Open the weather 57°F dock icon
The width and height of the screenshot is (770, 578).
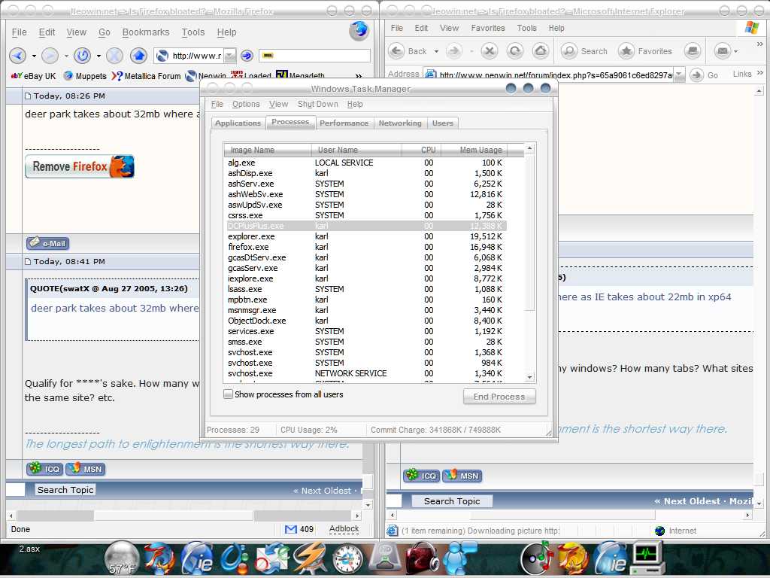click(x=122, y=558)
